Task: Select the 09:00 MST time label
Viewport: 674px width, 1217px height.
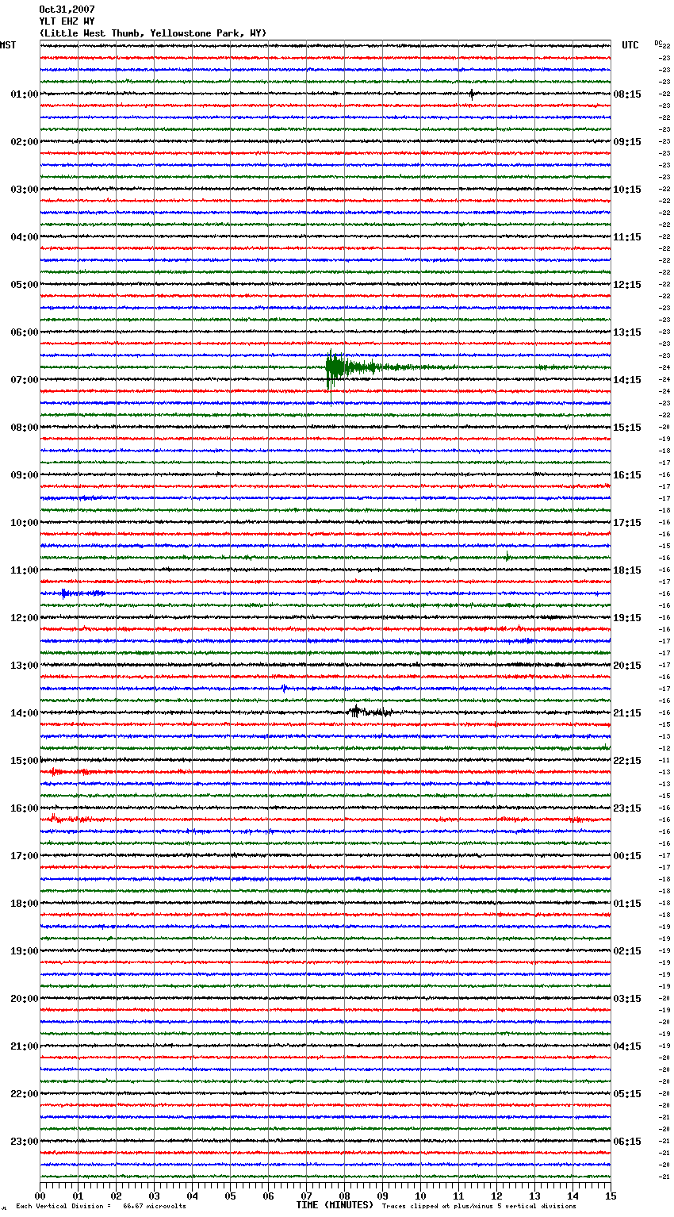Action: (25, 475)
